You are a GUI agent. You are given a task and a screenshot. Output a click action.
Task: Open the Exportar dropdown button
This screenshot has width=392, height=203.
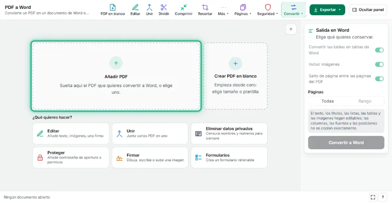(327, 10)
